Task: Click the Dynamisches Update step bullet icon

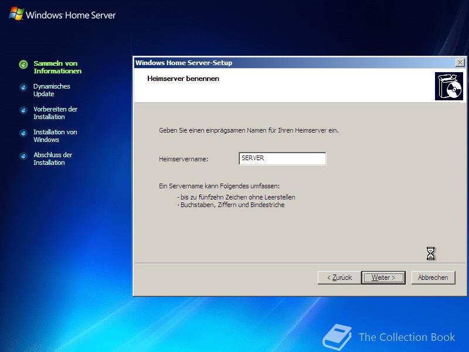Action: [23, 87]
